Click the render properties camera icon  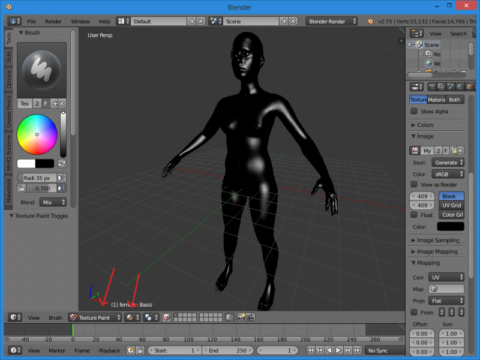point(431,87)
